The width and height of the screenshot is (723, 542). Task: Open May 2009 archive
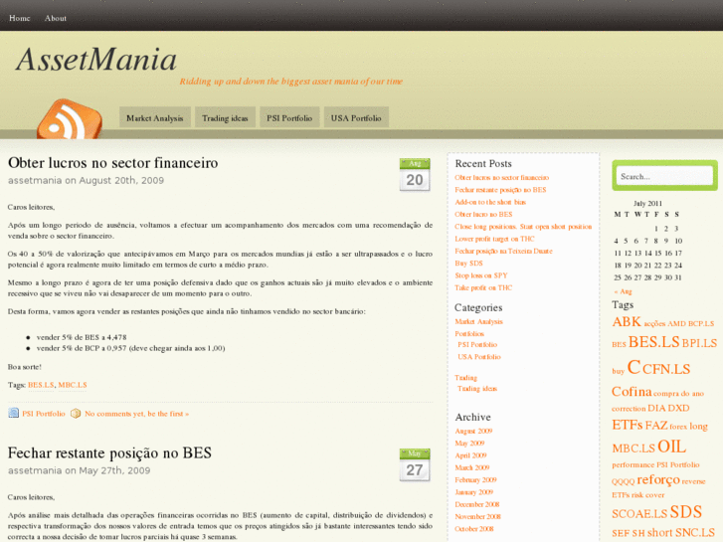[469, 443]
